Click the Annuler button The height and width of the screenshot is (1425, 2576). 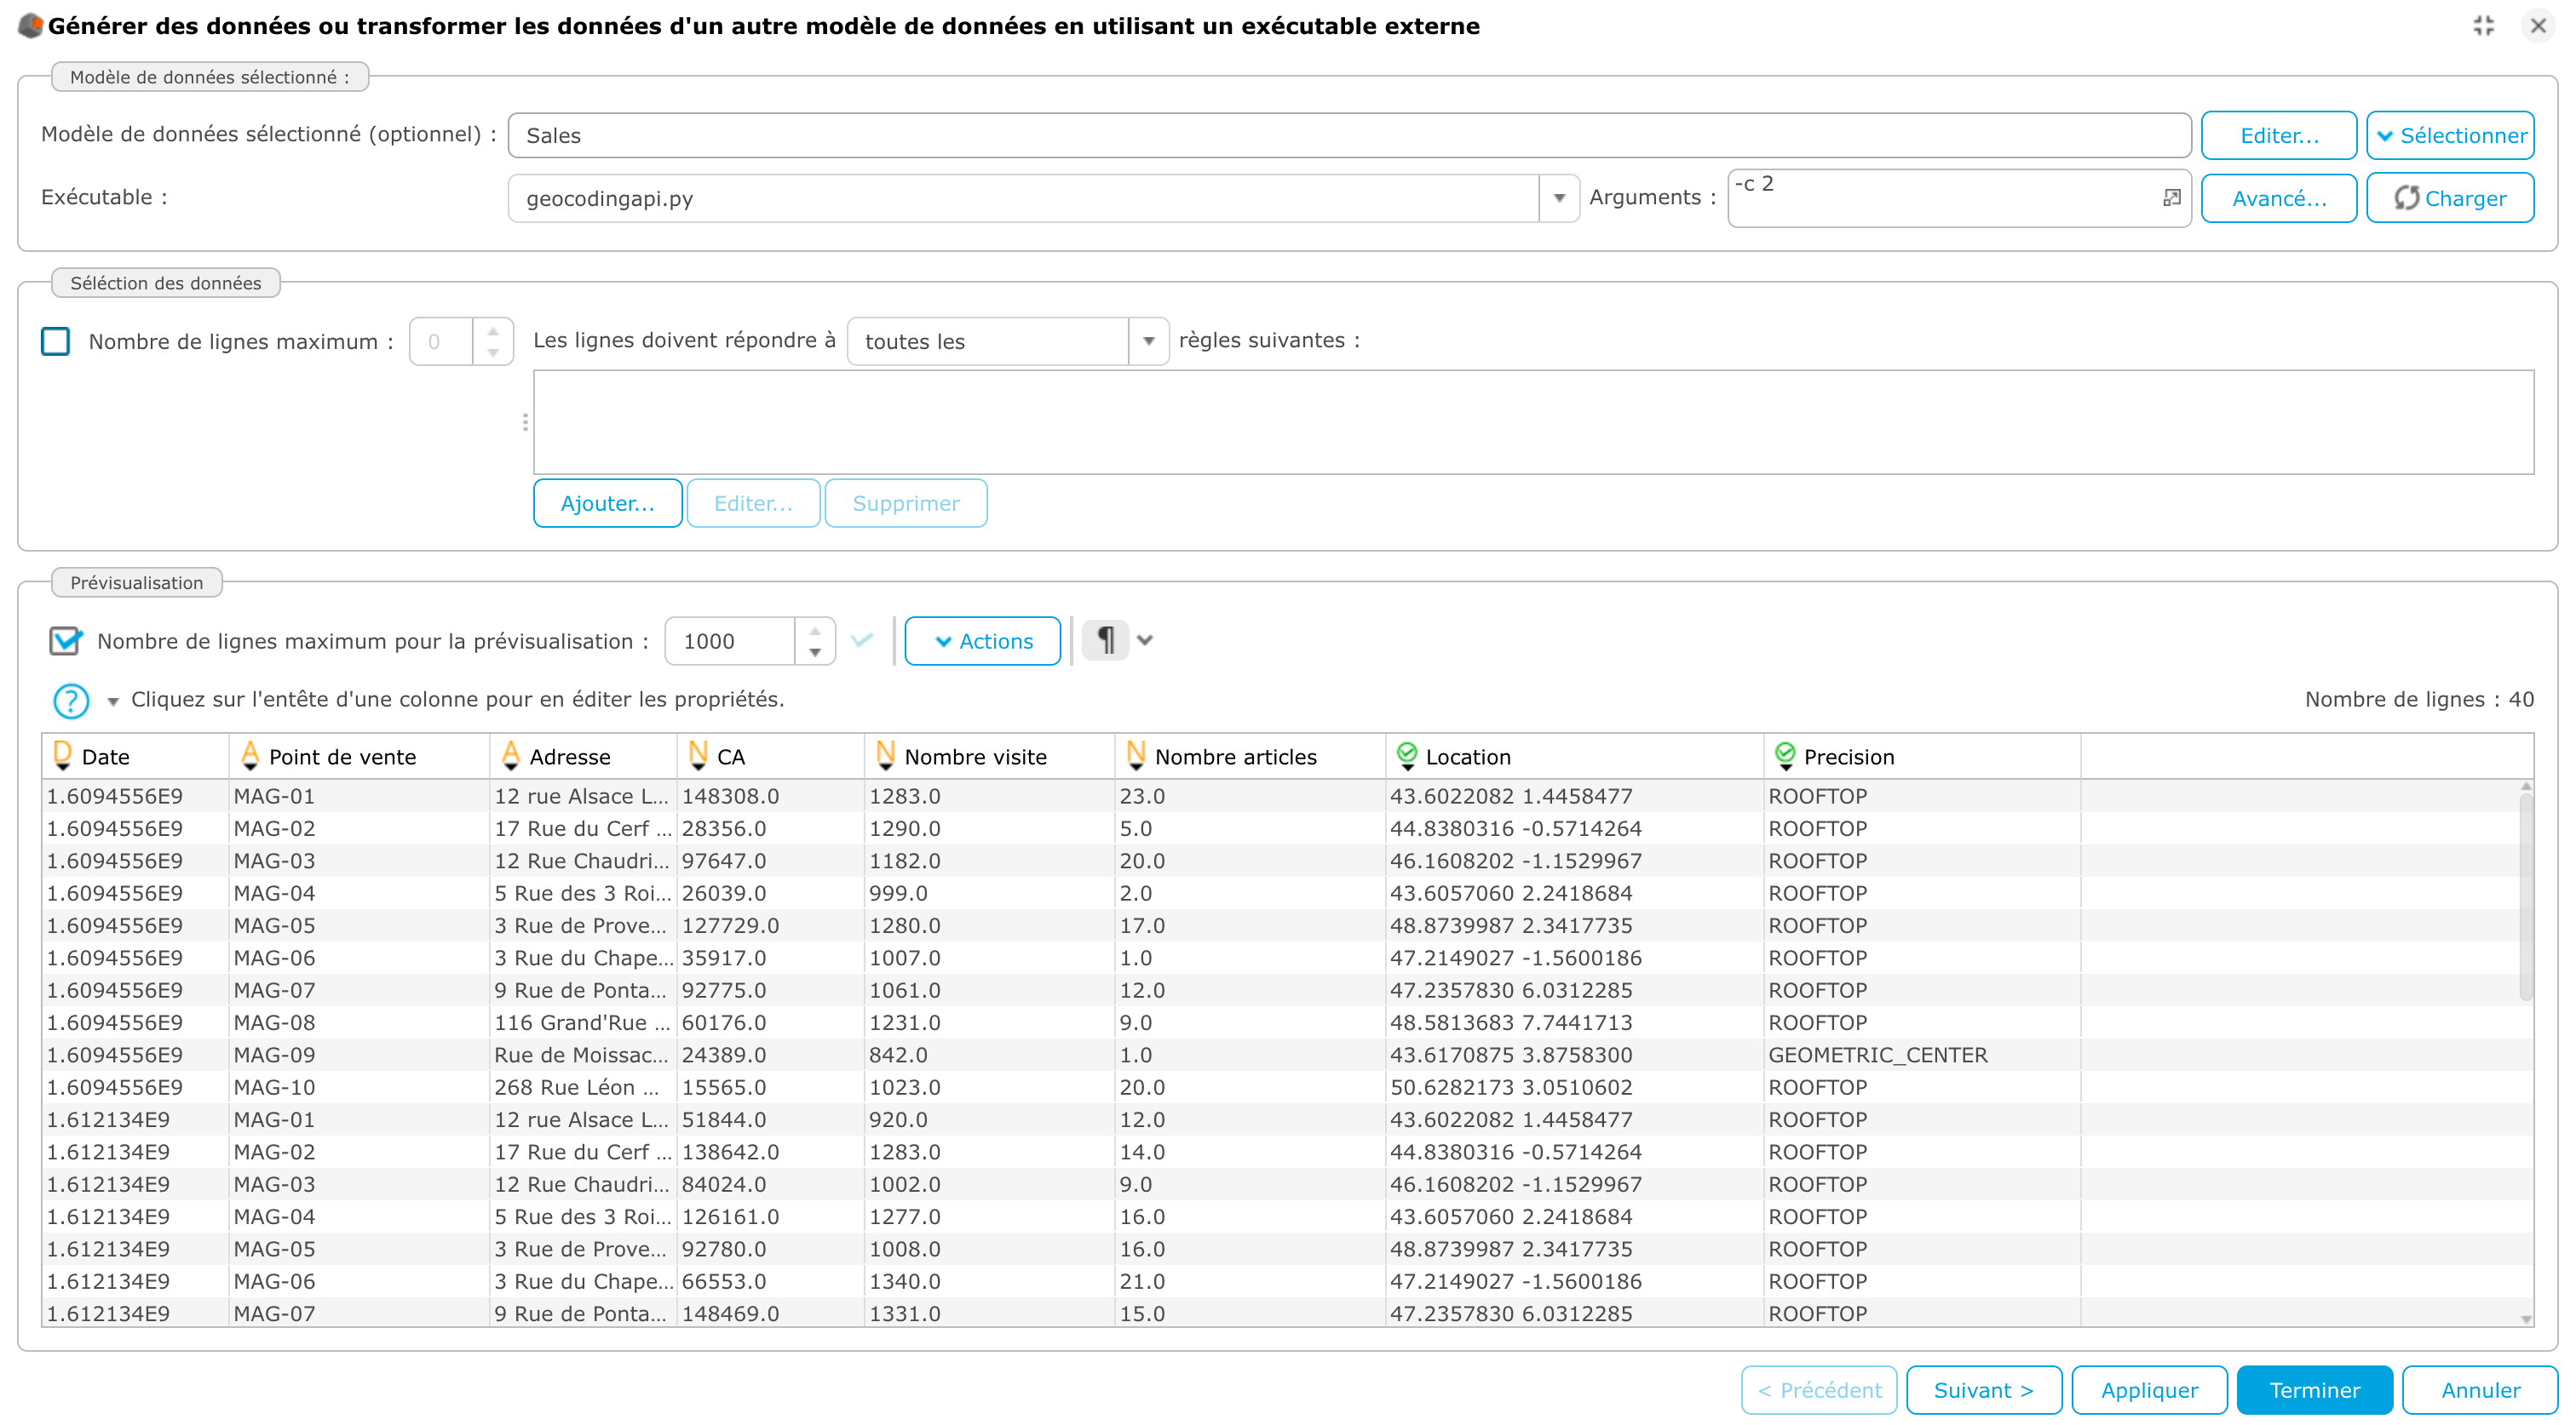tap(2479, 1389)
